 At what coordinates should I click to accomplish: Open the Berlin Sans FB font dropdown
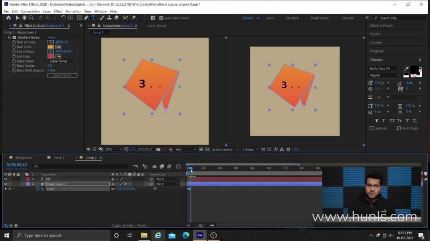point(385,69)
